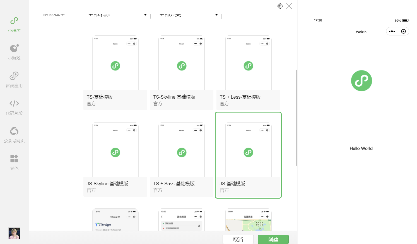
Task: Click the TS-Skyline 基础模版 label text
Action: click(174, 97)
